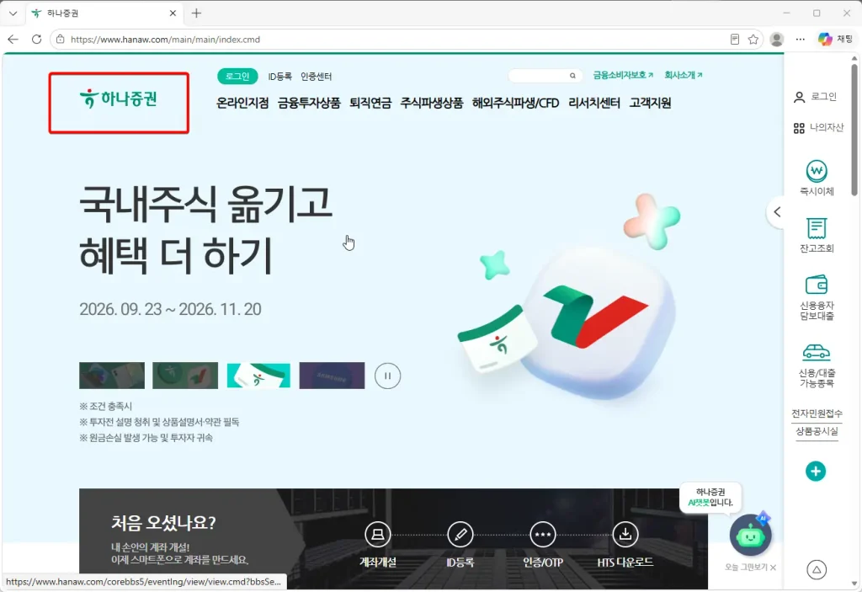Click the green 로그인 button
Screen dimensions: 862x592
(x=237, y=76)
